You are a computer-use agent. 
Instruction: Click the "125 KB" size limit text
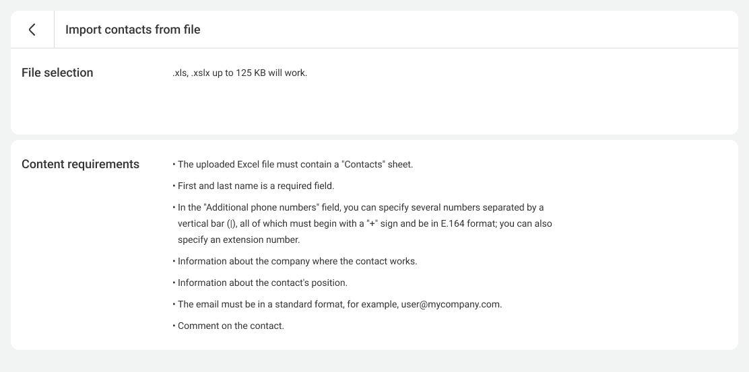[x=251, y=73]
